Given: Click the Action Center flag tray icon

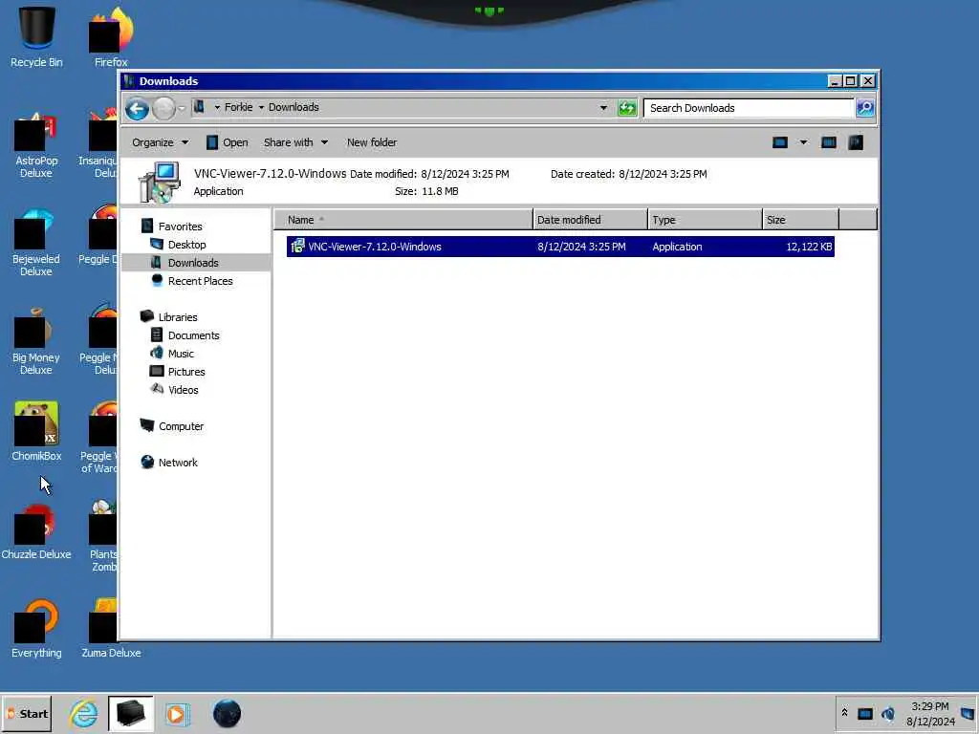Looking at the screenshot, I should click(x=968, y=713).
